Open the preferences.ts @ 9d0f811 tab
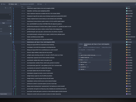Viewport: 136px width, 102px height. pos(27,4)
